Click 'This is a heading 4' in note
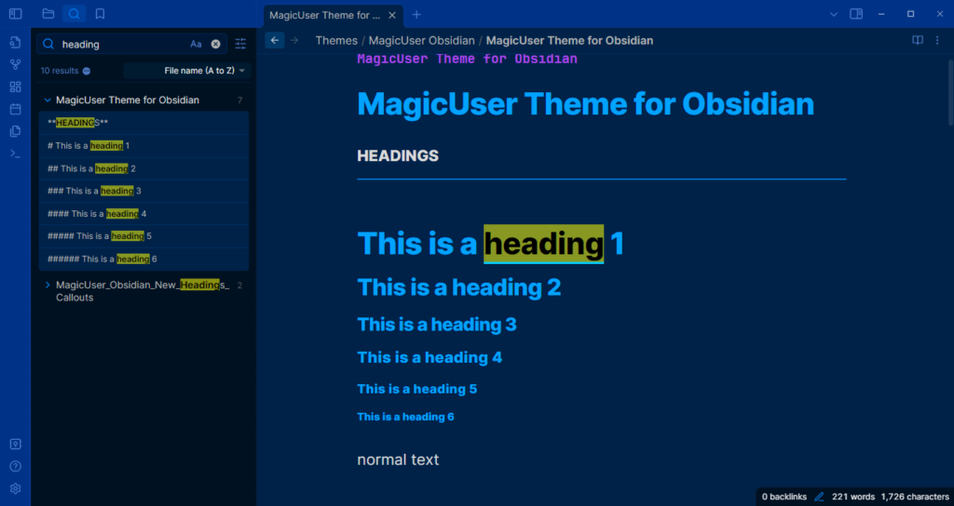954x506 pixels. tap(429, 357)
